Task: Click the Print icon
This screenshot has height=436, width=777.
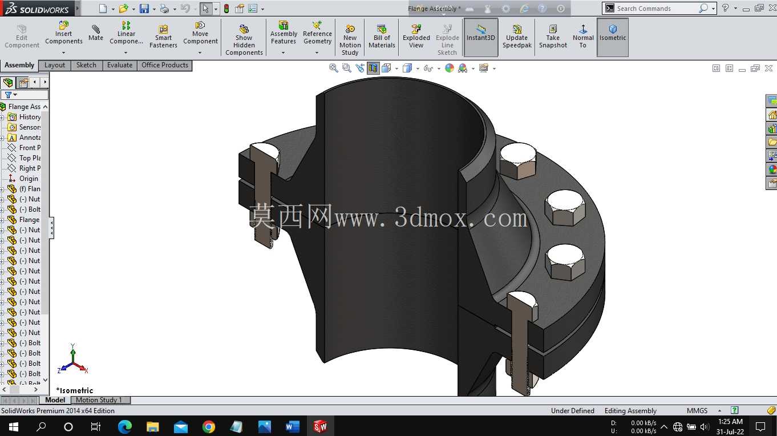Action: pyautogui.click(x=164, y=9)
